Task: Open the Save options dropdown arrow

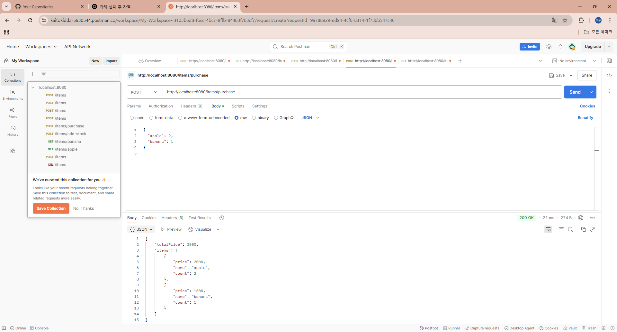Action: (x=571, y=75)
